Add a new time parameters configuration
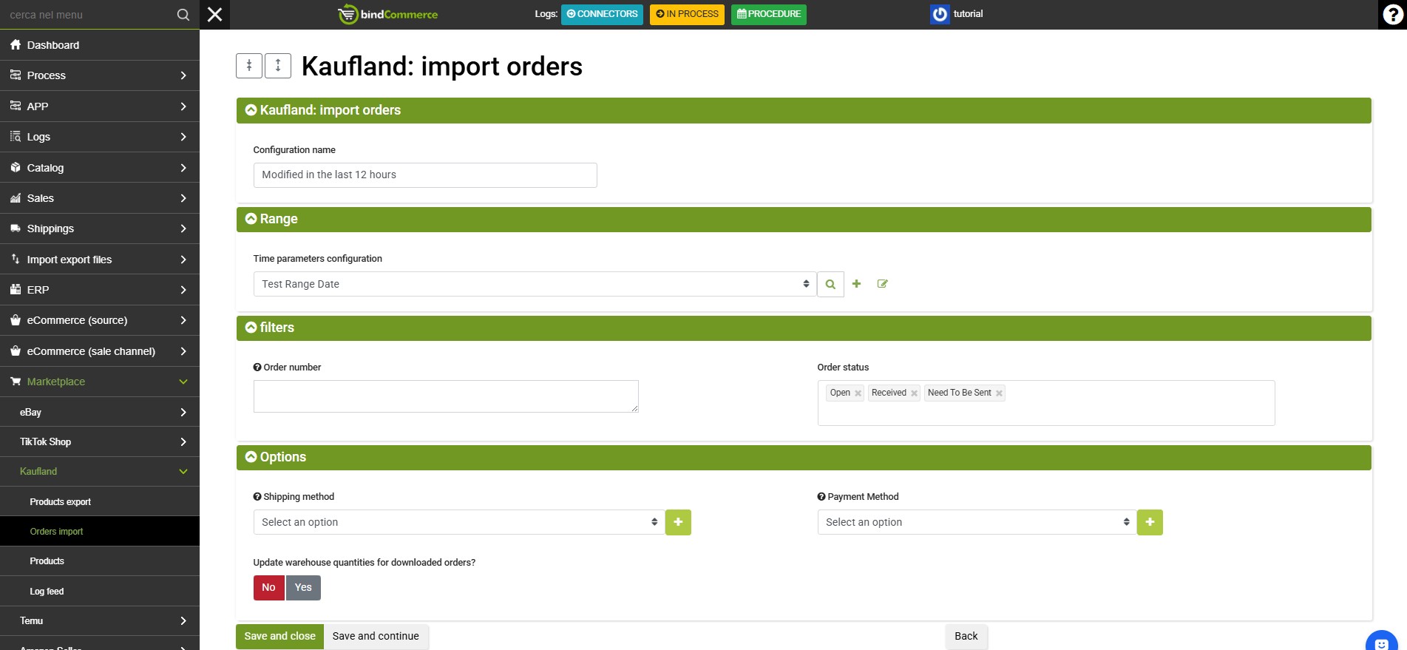Screen dimensions: 1407x650 tap(856, 284)
